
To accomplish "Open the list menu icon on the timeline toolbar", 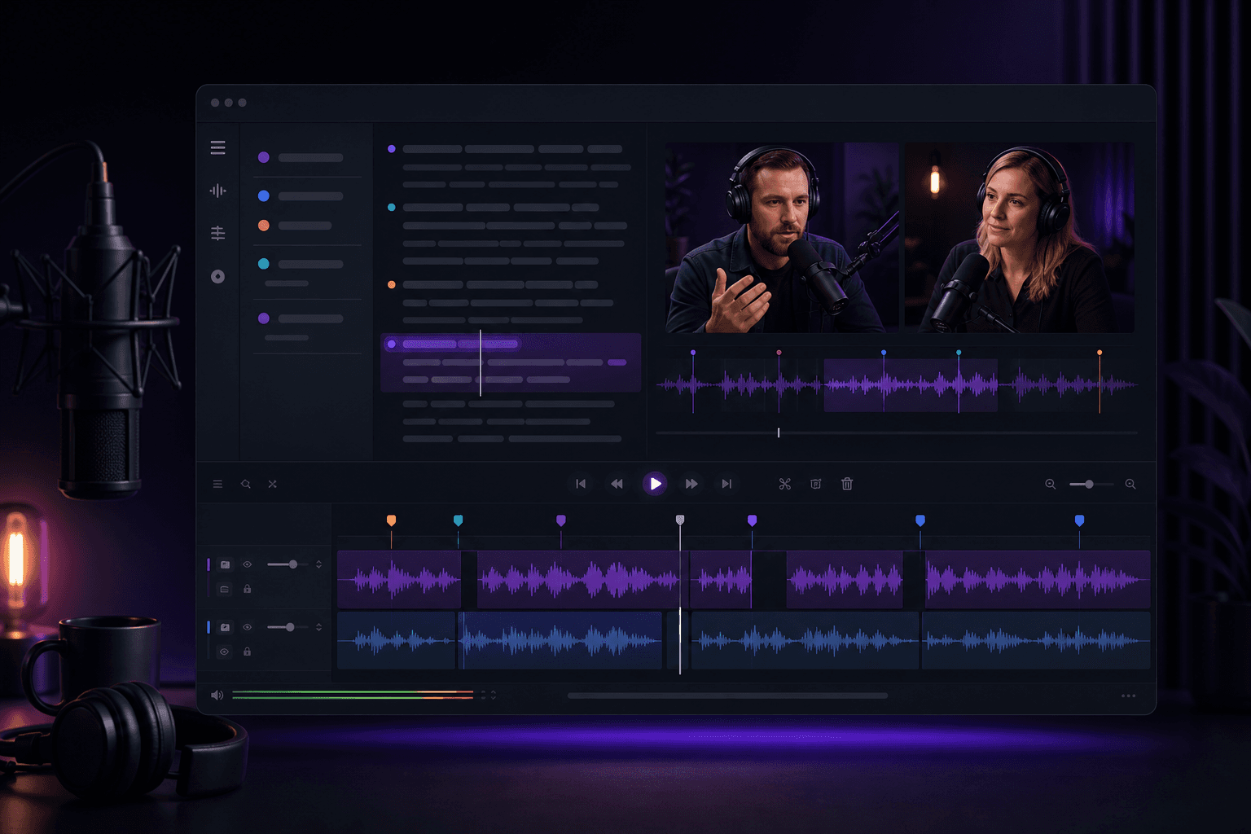I will pos(217,484).
